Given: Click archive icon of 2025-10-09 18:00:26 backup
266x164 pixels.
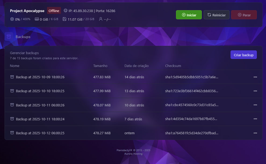Looking at the screenshot, I should point(12,77).
